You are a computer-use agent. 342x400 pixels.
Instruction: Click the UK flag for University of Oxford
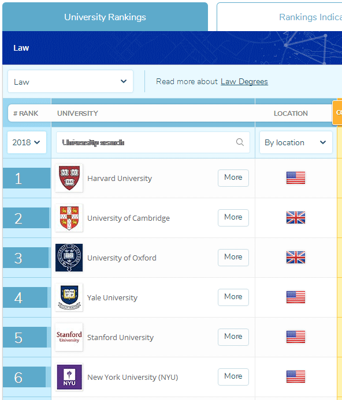tap(296, 258)
